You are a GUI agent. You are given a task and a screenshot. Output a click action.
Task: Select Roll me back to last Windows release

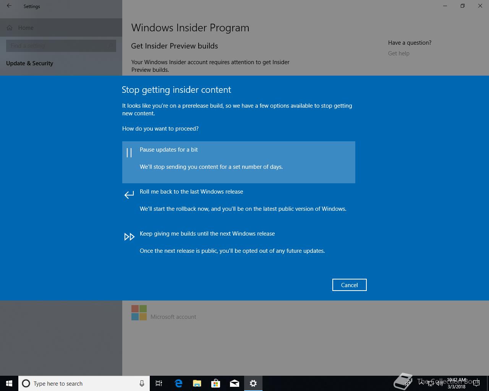pyautogui.click(x=238, y=204)
